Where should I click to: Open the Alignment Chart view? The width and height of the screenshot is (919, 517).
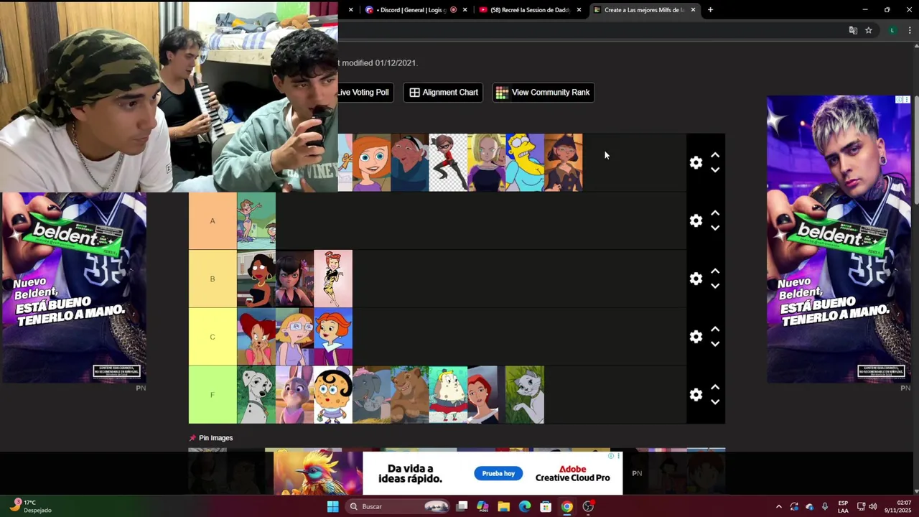[444, 92]
